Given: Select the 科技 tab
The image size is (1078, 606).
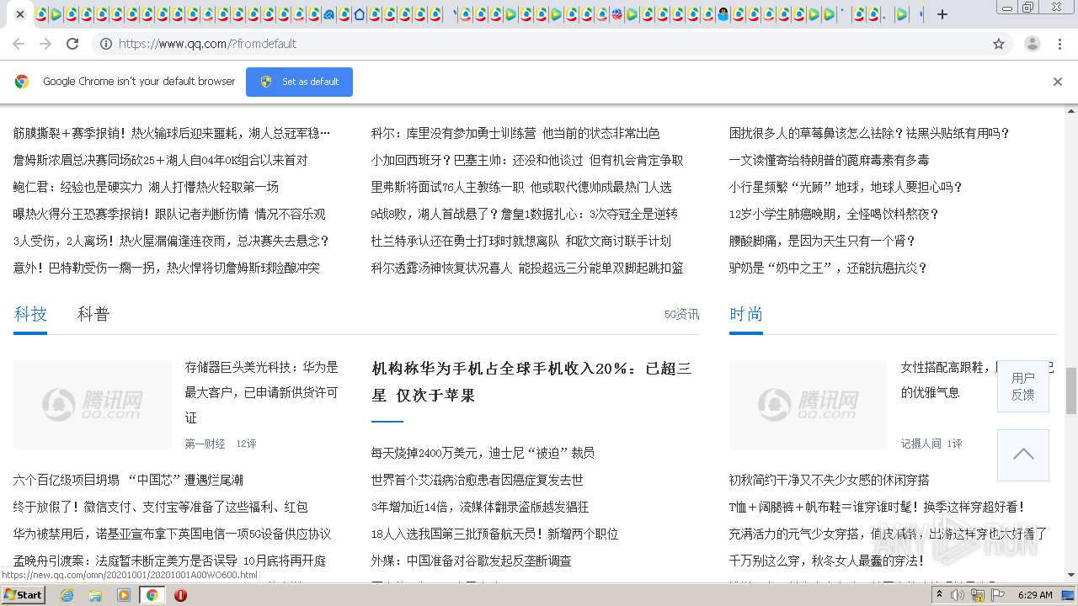Looking at the screenshot, I should pyautogui.click(x=30, y=314).
